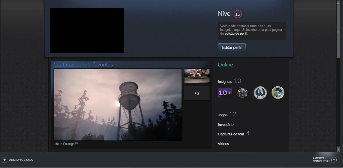Click the games count number 12
The image size is (343, 168).
(233, 114)
